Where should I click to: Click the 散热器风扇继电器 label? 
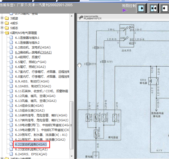157,115
